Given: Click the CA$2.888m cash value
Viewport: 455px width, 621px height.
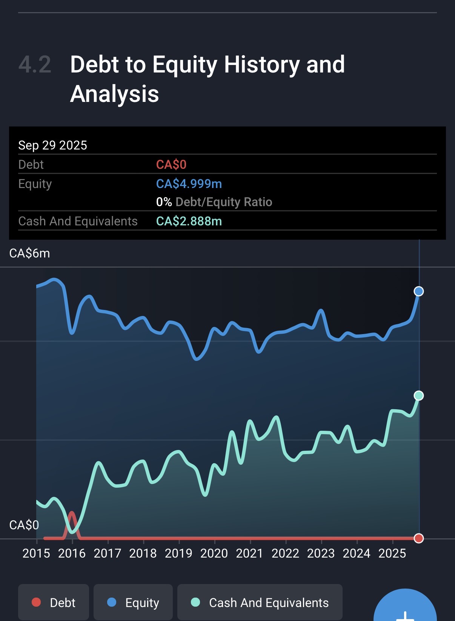Looking at the screenshot, I should (x=189, y=221).
